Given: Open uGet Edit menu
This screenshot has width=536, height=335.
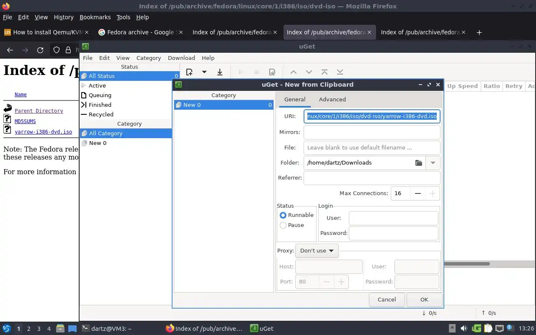Looking at the screenshot, I should pos(104,58).
